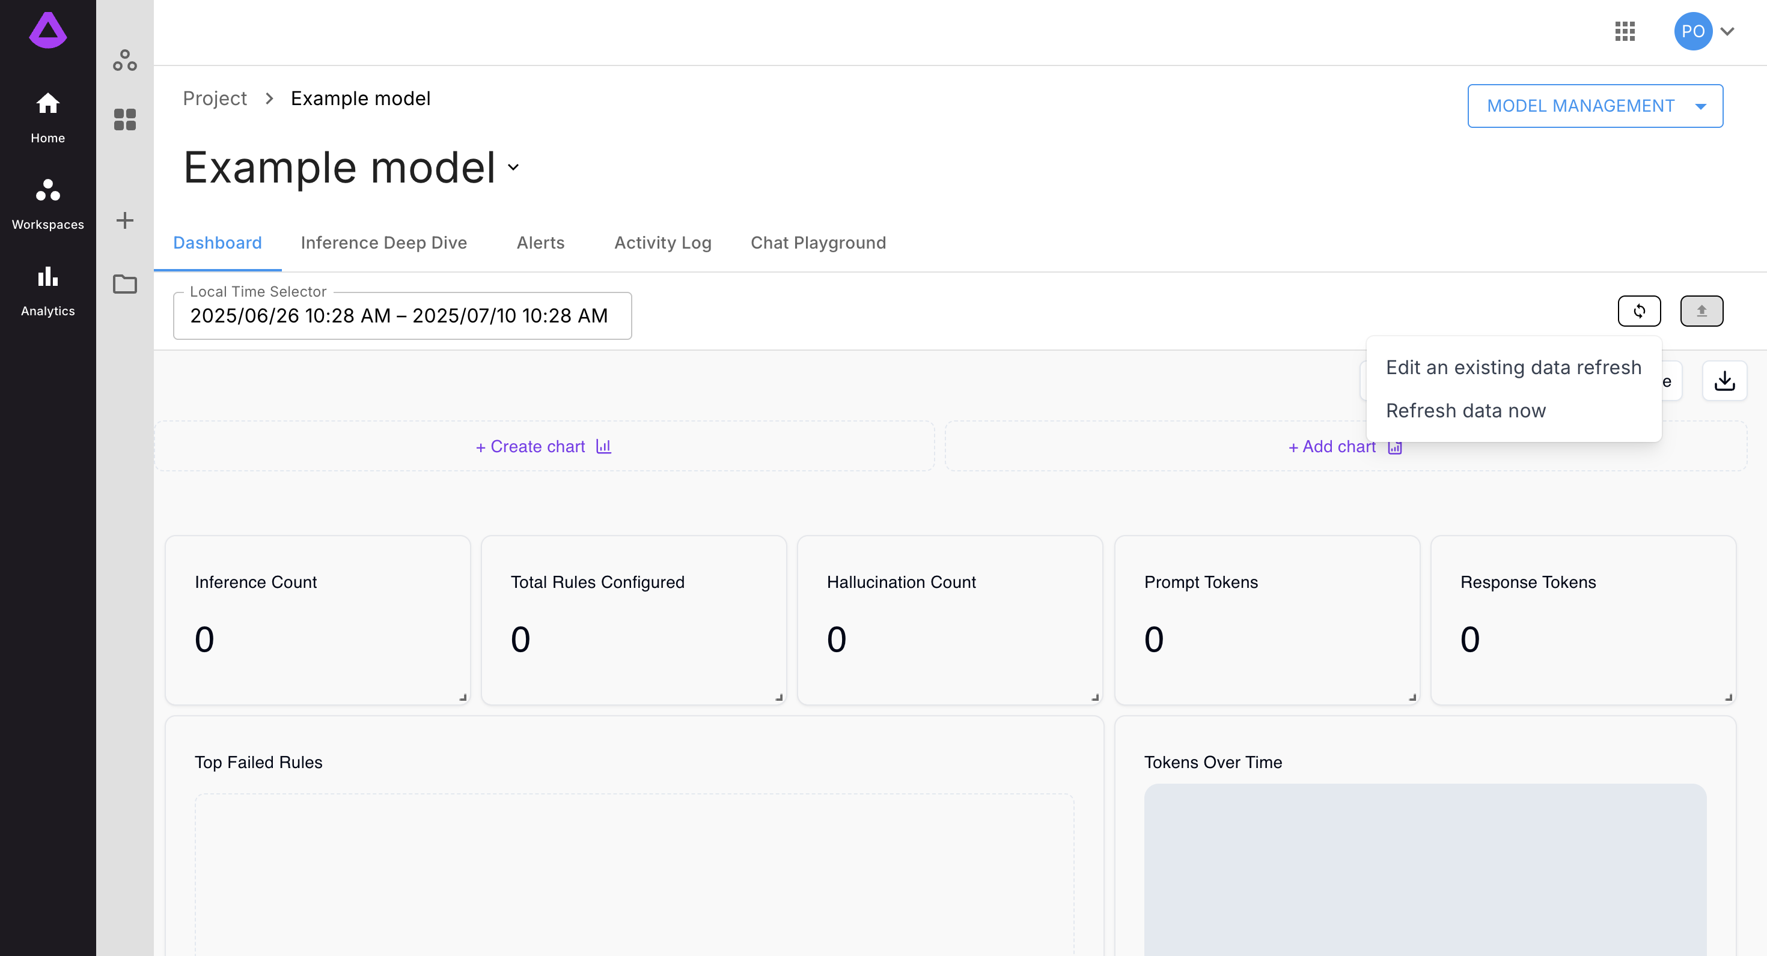Image resolution: width=1767 pixels, height=956 pixels.
Task: Open Chat Playground tab
Action: click(x=819, y=243)
